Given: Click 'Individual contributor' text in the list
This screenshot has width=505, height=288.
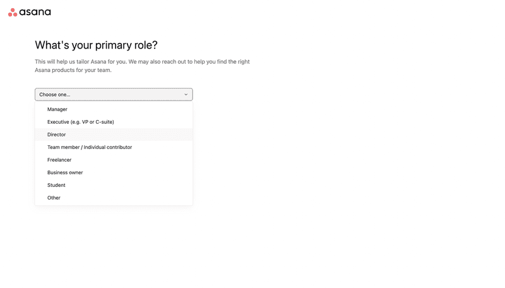Looking at the screenshot, I should tap(108, 147).
